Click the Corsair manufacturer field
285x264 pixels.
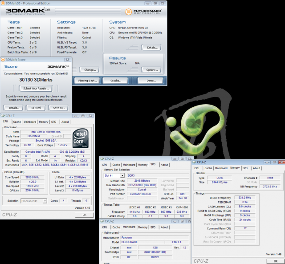tap(142, 190)
